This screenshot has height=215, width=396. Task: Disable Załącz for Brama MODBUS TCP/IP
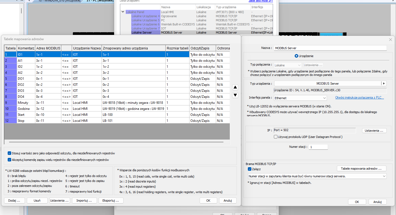[x=249, y=169]
